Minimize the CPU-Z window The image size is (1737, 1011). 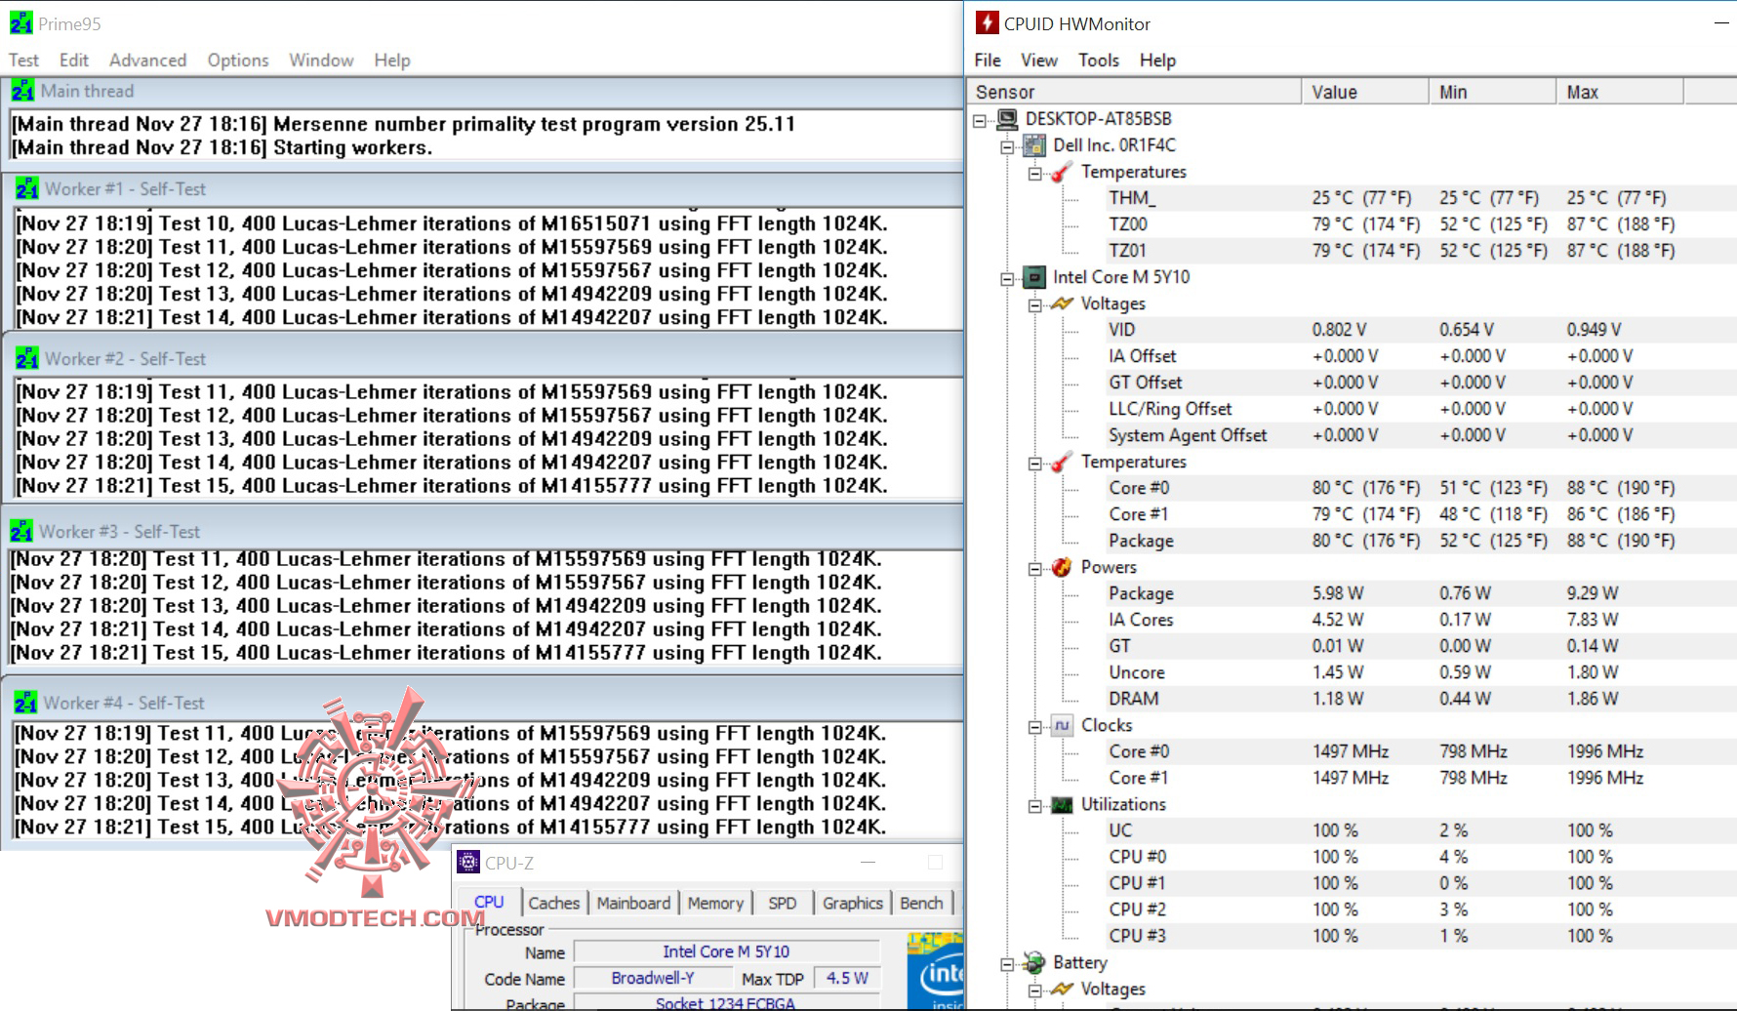tap(868, 863)
